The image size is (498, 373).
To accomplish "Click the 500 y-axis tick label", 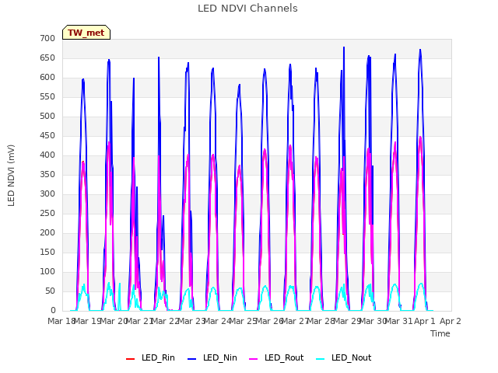I will point(47,117).
